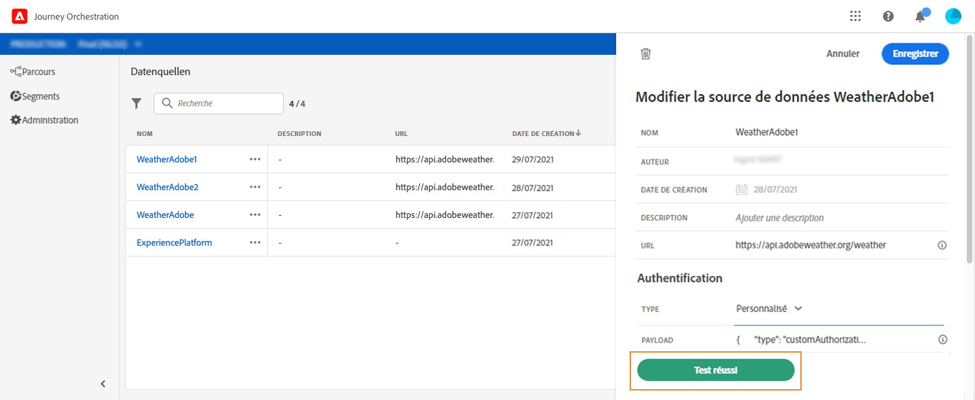Go to Administration in sidebar
The height and width of the screenshot is (400, 975).
(44, 120)
